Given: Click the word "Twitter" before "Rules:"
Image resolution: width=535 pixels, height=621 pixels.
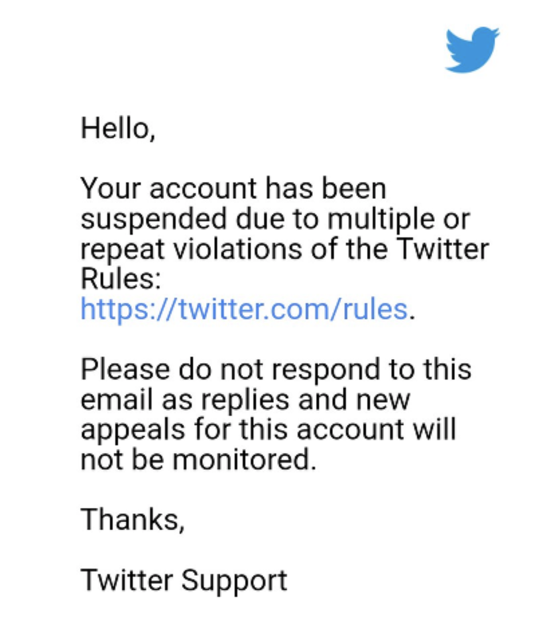Looking at the screenshot, I should click(x=442, y=249).
